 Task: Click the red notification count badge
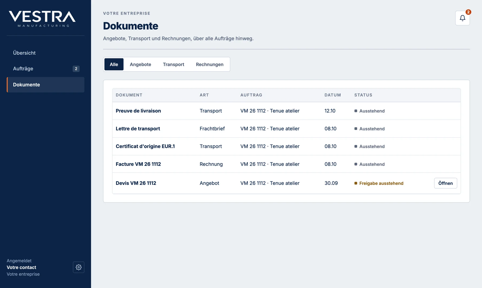tap(468, 12)
